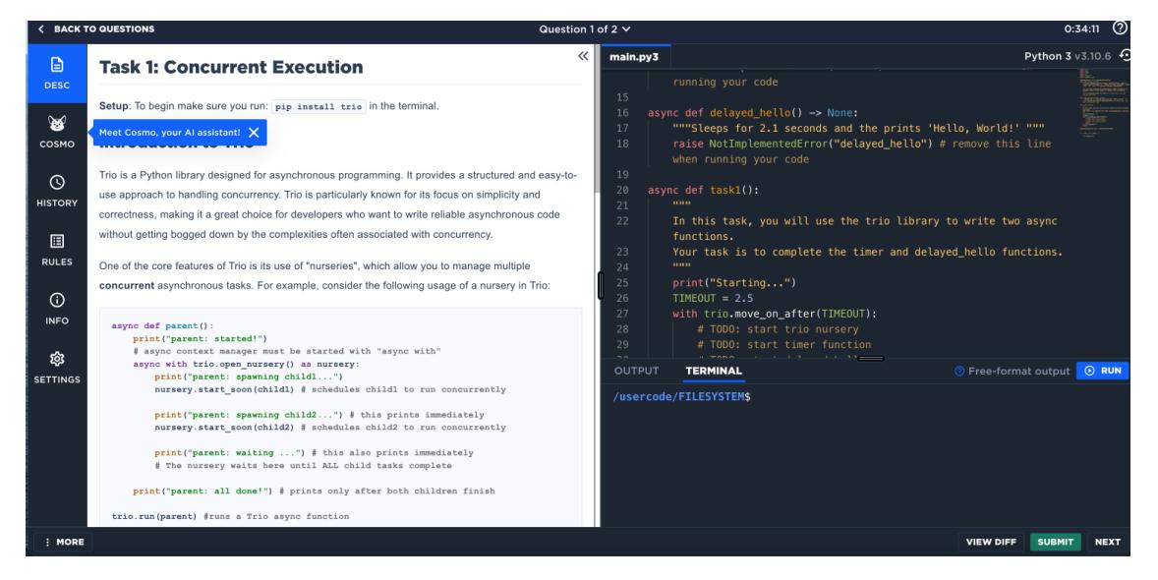Viewport: 1158px width, 580px height.
Task: Run the code with RUN button
Action: click(x=1102, y=371)
